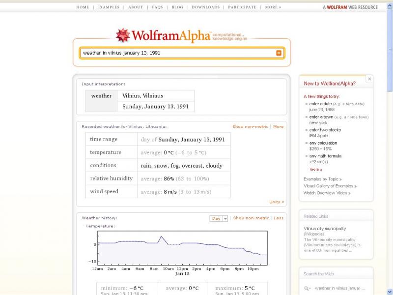Click the june 23, 1988 example
Viewport: 393px width, 295px height.
point(322,110)
